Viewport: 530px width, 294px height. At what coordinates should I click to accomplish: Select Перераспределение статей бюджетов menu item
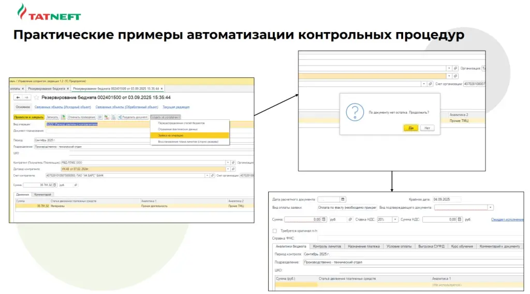pyautogui.click(x=189, y=123)
